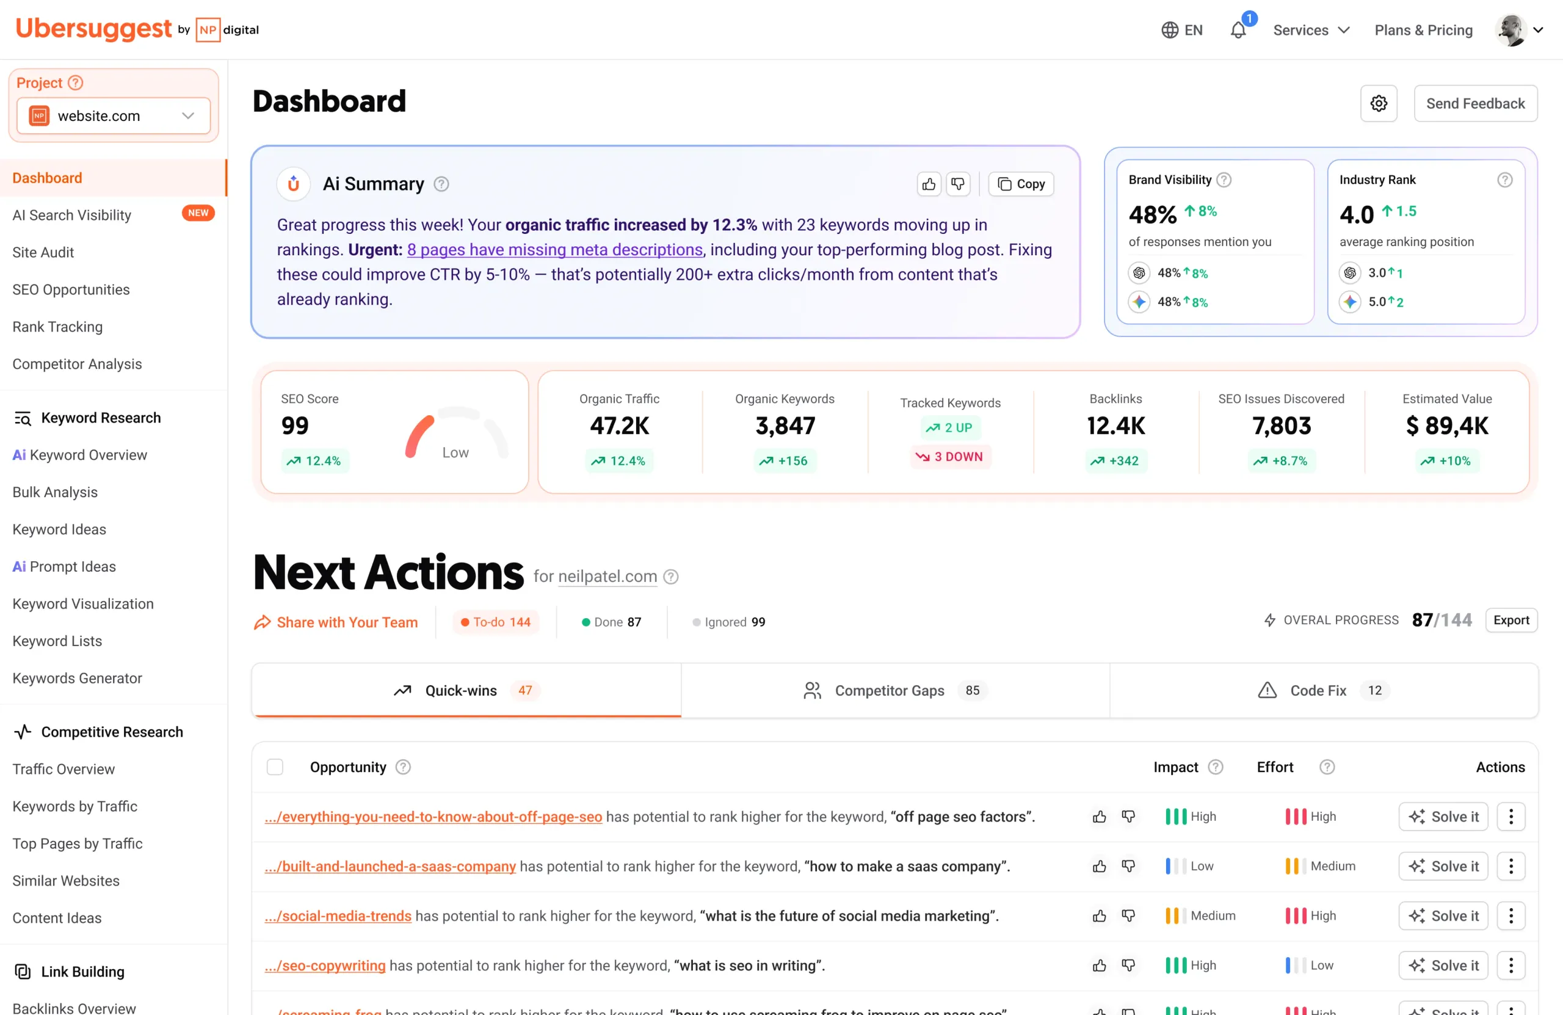
Task: Click Send Feedback button
Action: (x=1476, y=103)
